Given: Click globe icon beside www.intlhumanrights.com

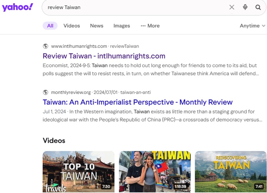Looking at the screenshot, I should coord(46,46).
